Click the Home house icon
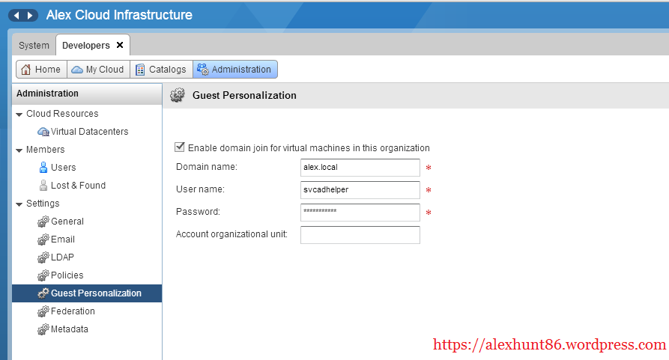 pos(26,70)
